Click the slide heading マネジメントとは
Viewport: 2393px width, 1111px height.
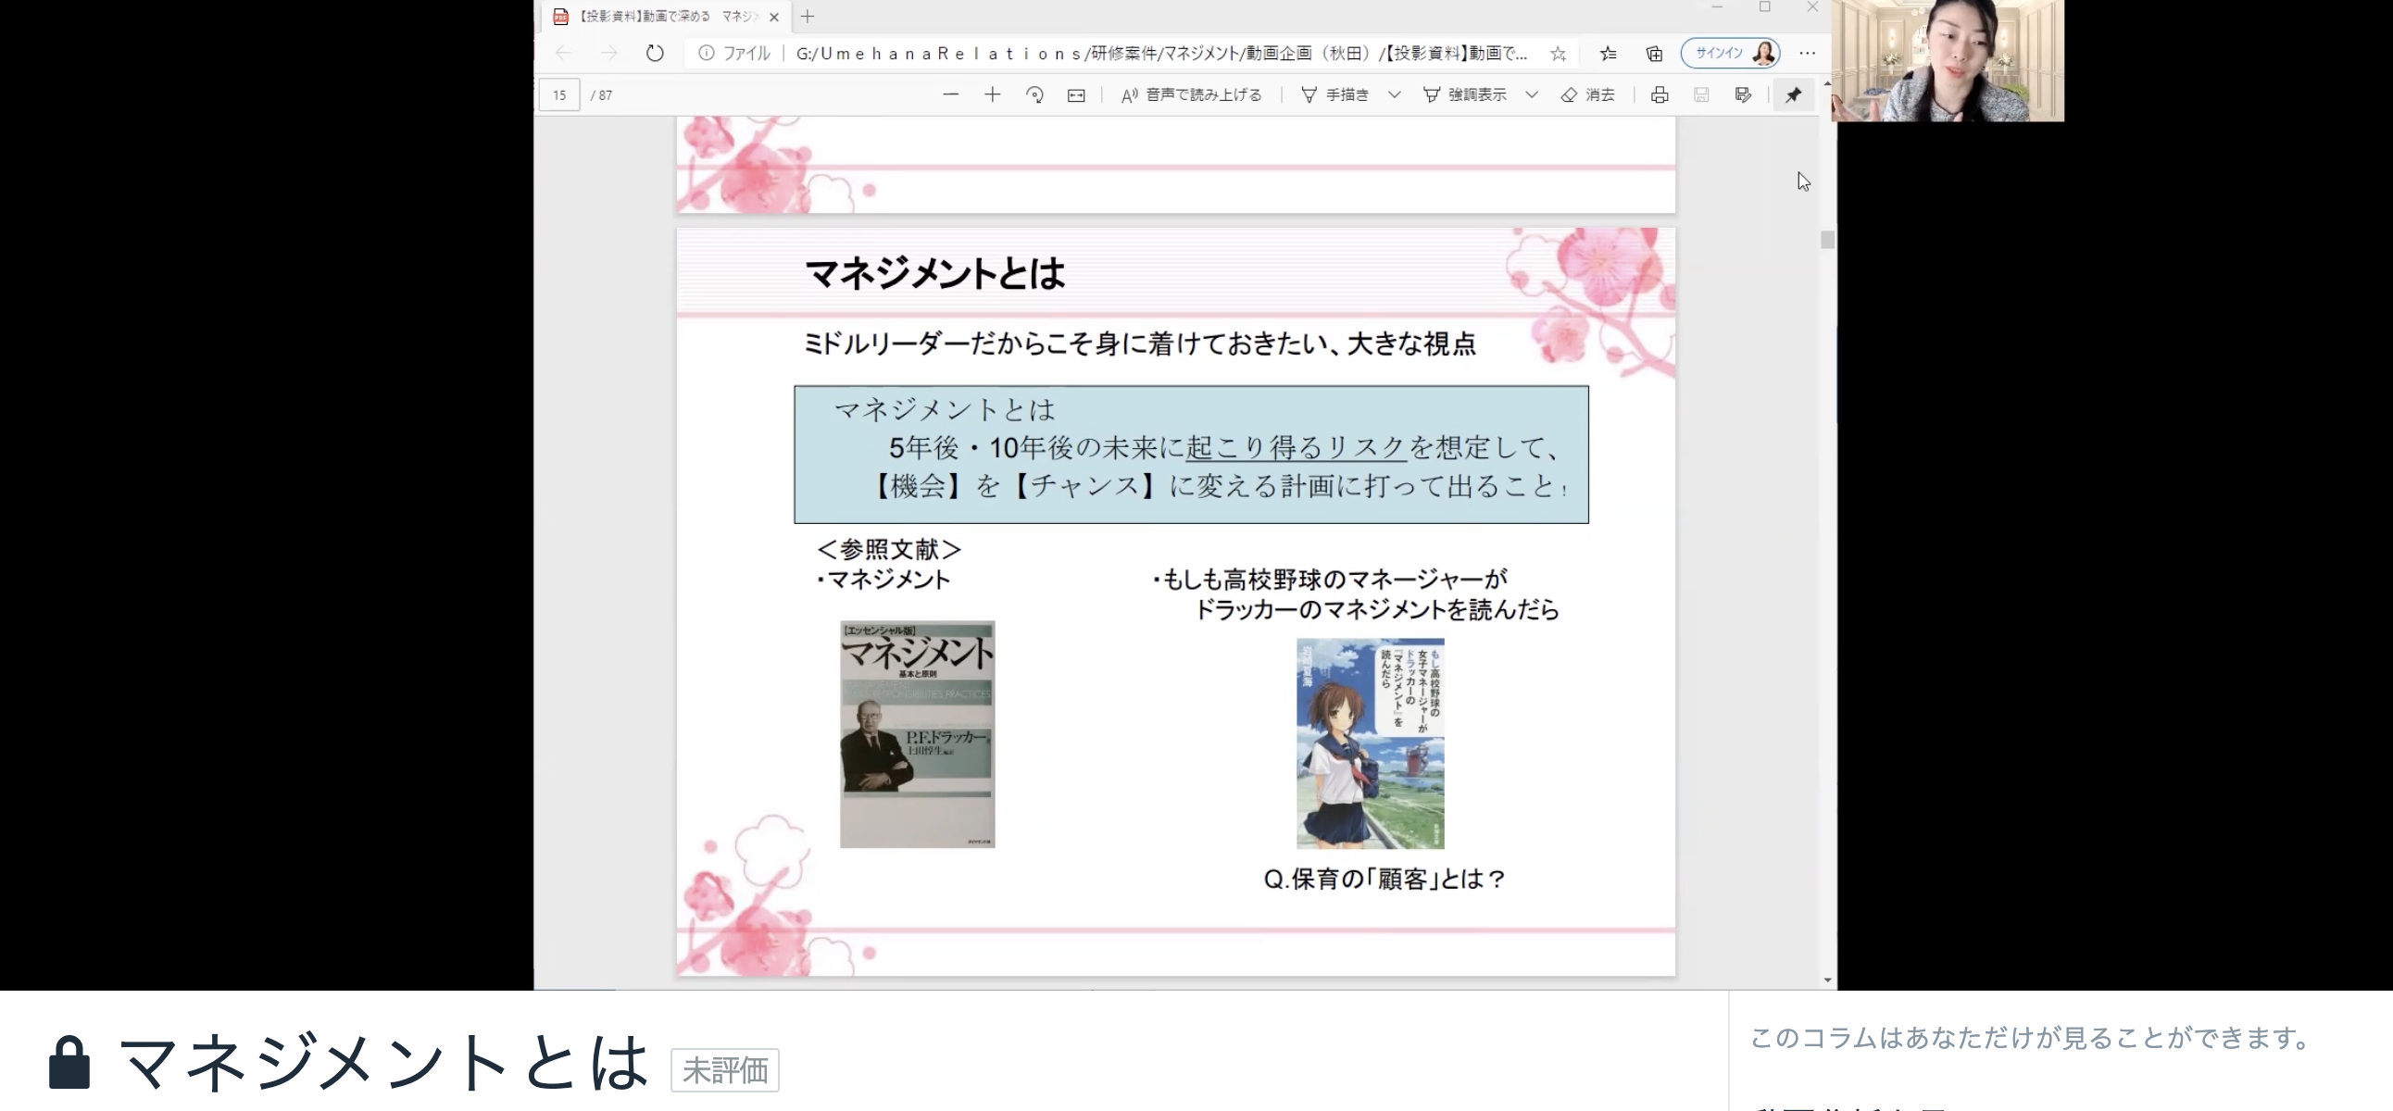click(934, 273)
